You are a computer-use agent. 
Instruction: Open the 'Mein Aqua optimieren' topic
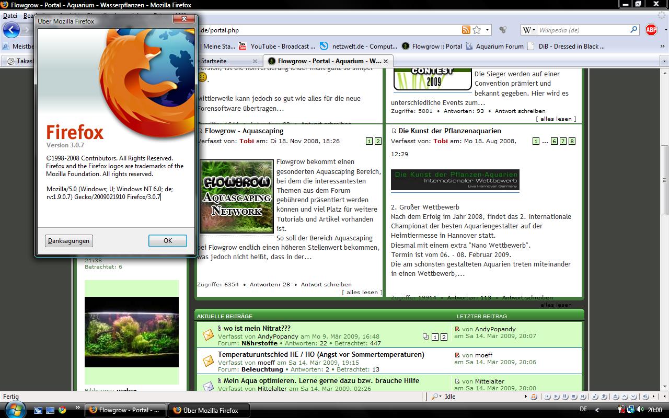pyautogui.click(x=321, y=380)
